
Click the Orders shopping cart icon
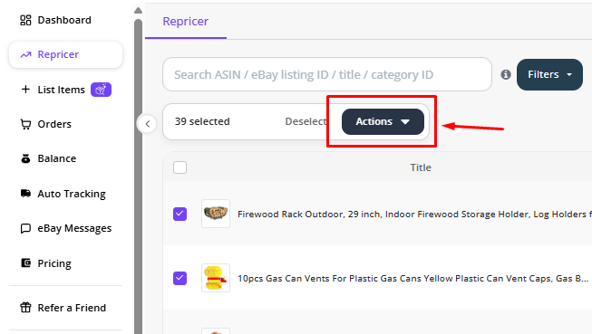[x=25, y=124]
